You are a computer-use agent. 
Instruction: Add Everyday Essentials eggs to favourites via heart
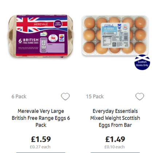pos(140,97)
